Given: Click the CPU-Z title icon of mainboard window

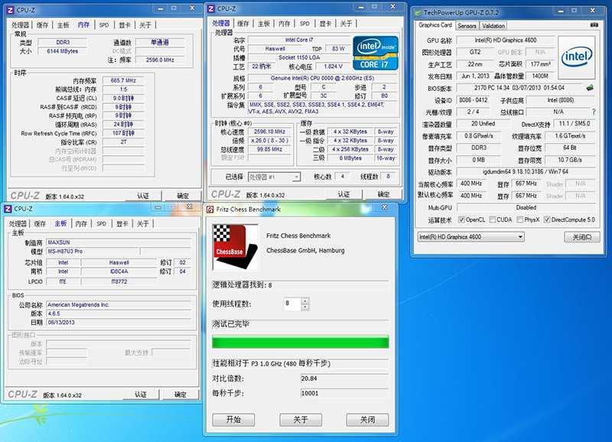Looking at the screenshot, I should (x=8, y=209).
